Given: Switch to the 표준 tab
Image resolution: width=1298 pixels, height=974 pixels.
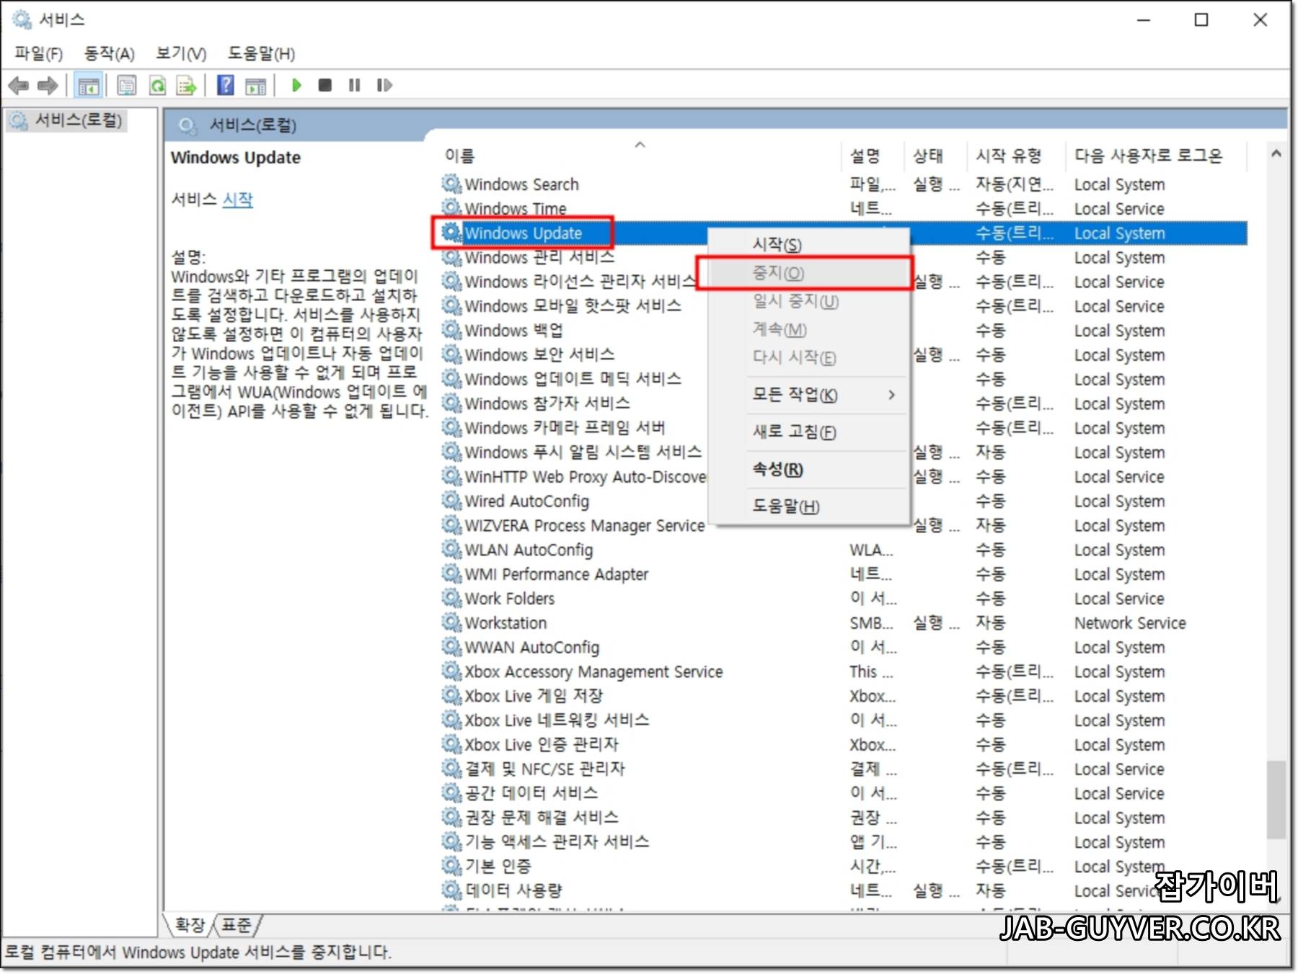Looking at the screenshot, I should pos(237,924).
